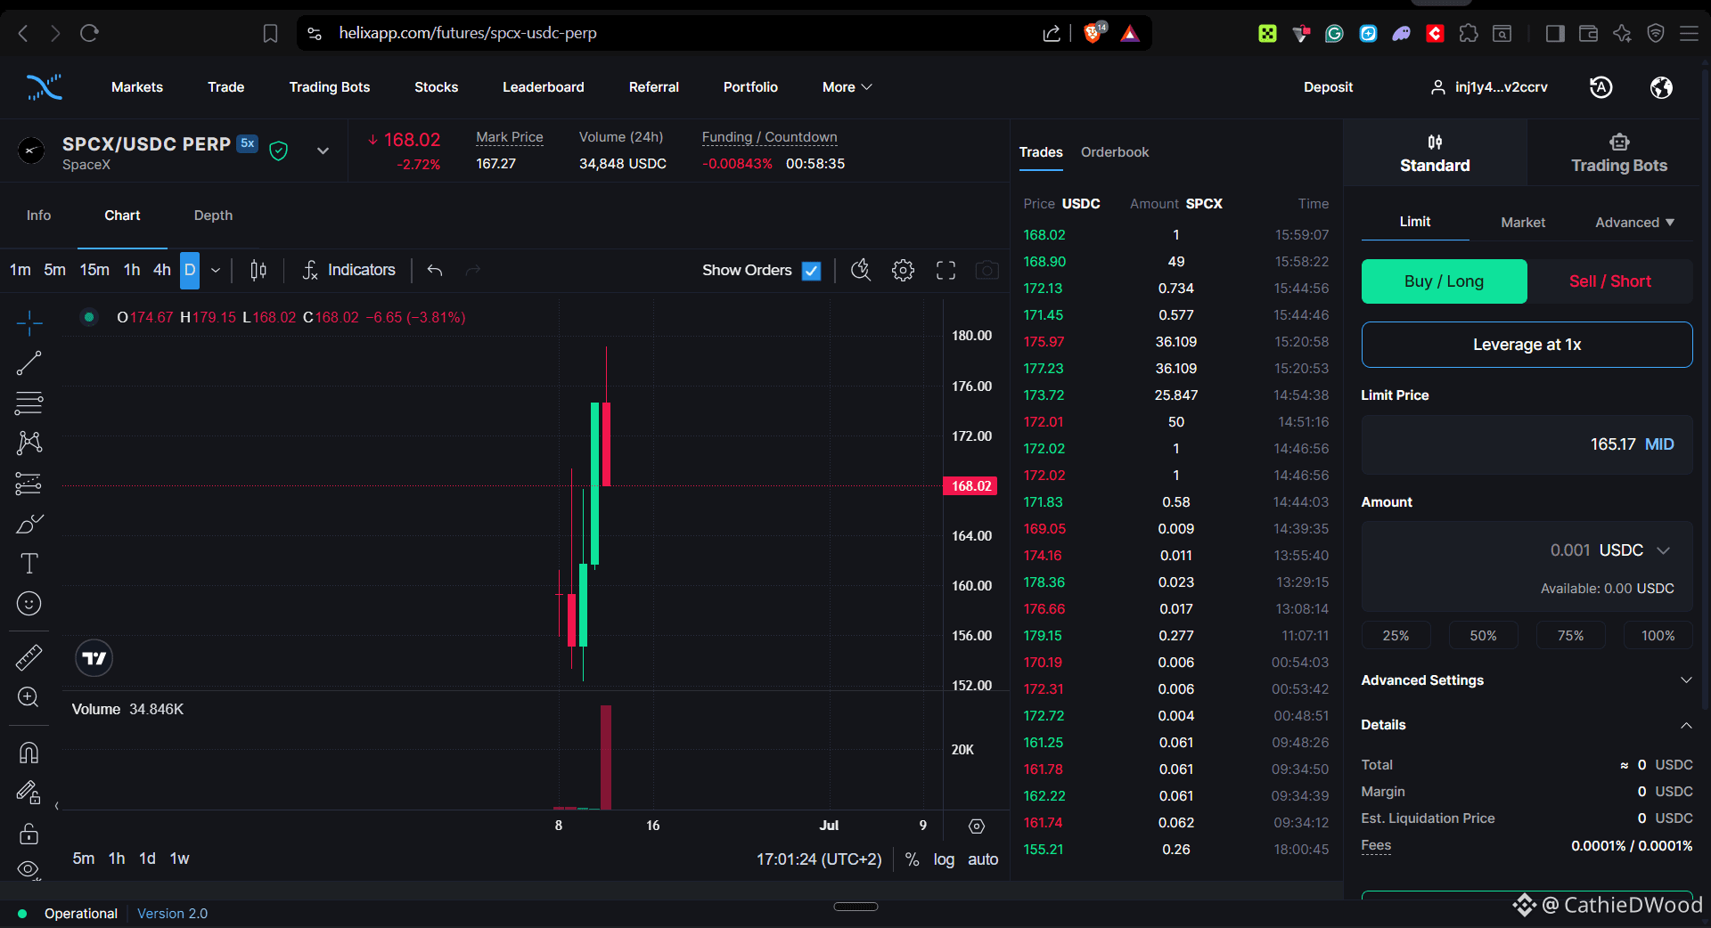
Task: Open the Indicators dialog
Action: coord(349,270)
